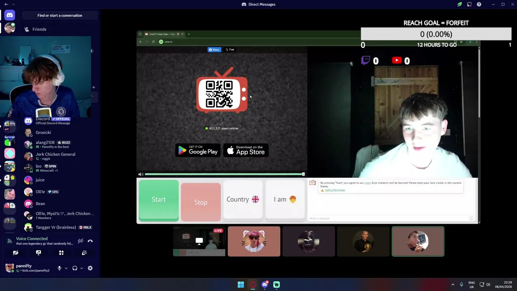Open the OmeTV emoji picker

[x=471, y=218]
